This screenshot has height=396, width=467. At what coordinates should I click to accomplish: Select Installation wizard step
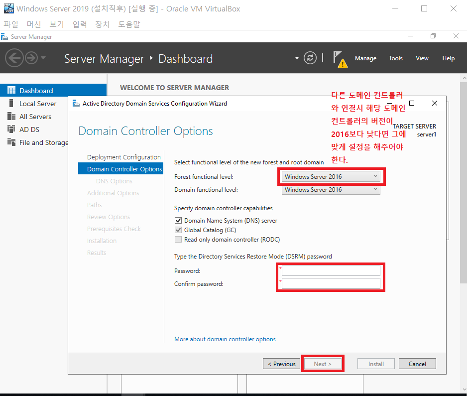102,241
